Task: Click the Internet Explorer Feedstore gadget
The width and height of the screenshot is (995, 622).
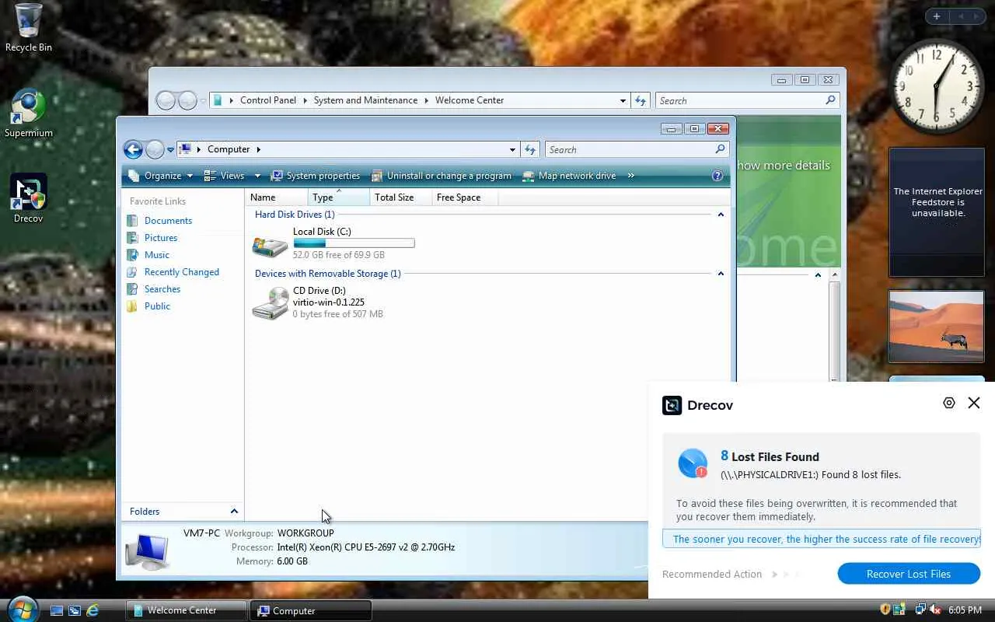Action: 937,212
